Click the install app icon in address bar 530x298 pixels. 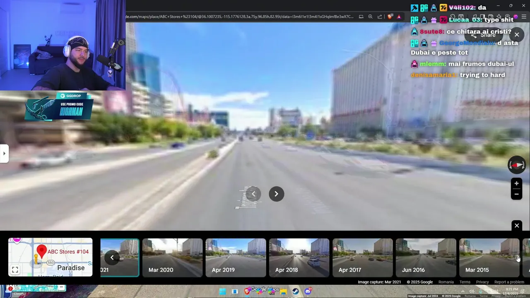[361, 17]
